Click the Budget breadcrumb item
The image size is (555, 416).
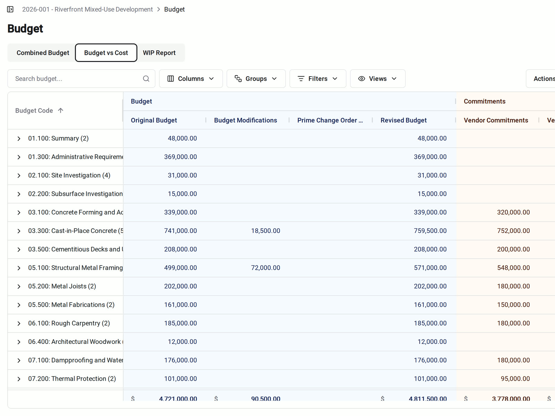[174, 9]
